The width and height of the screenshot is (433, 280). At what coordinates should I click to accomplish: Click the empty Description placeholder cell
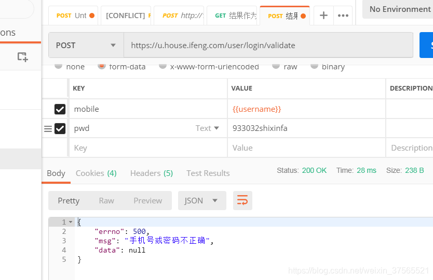pos(410,148)
